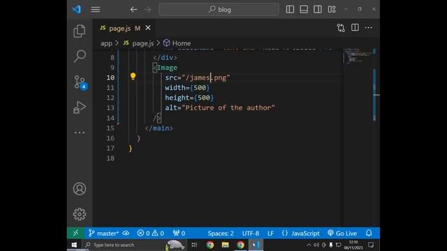Click the lightbulb code action icon
This screenshot has height=251, width=447.
click(133, 76)
